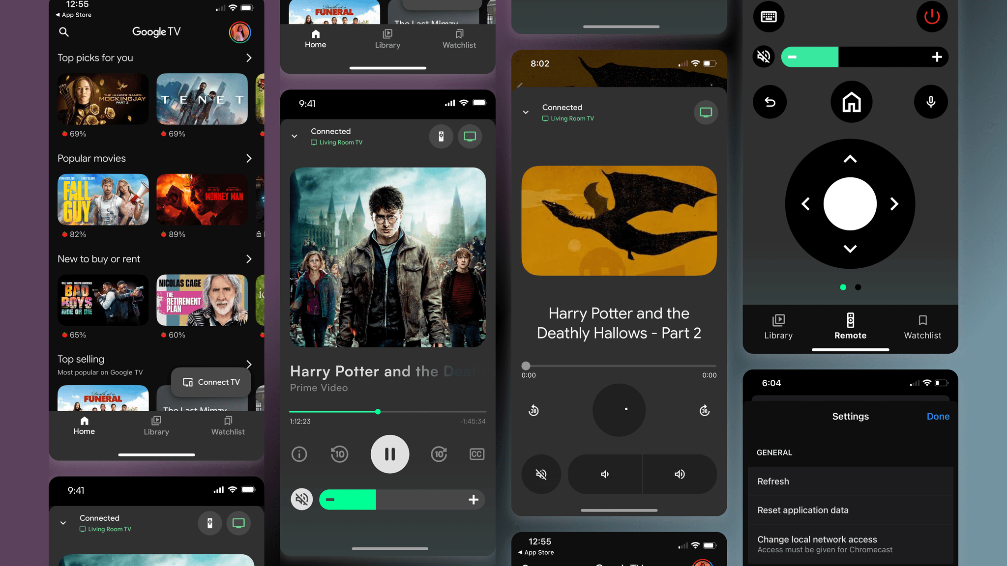Tap the microphone voice search icon

[931, 102]
